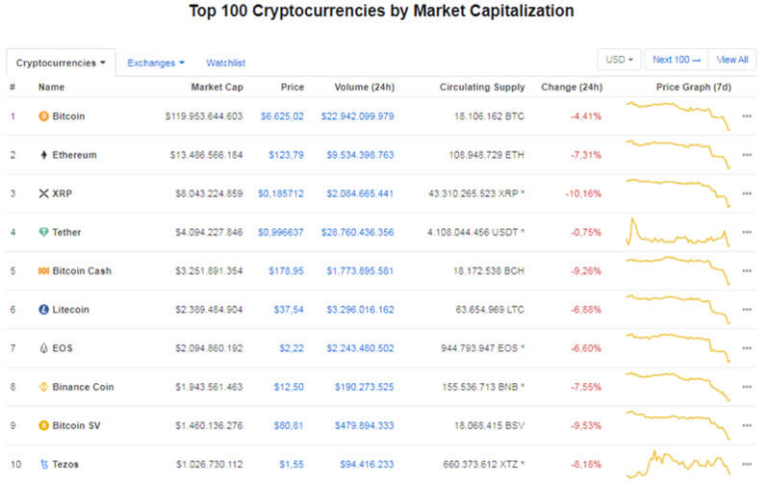Click the Tezos logo icon

tap(42, 464)
